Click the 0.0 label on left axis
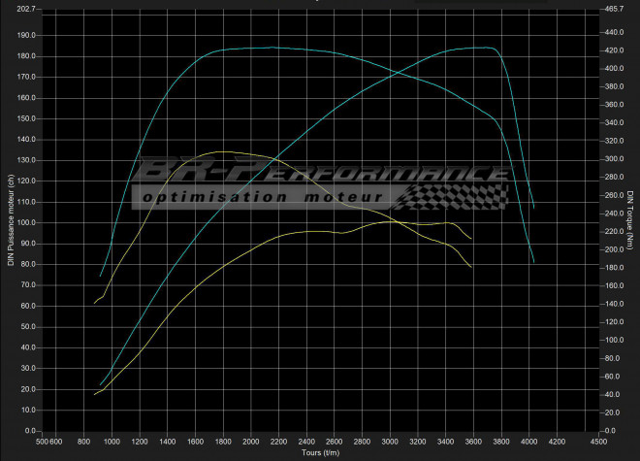This screenshot has width=640, height=461. pos(29,430)
